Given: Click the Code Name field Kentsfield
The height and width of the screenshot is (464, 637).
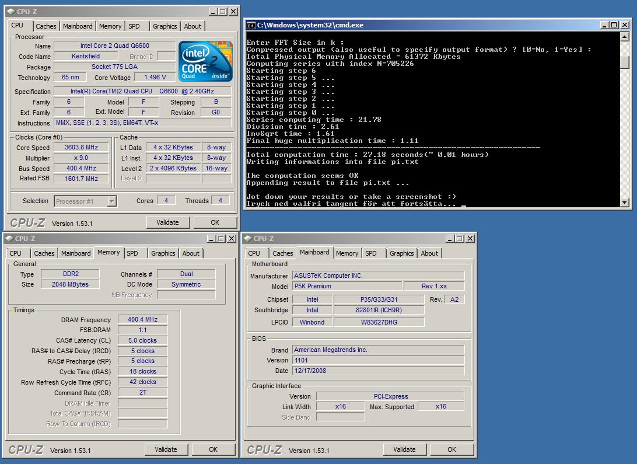Looking at the screenshot, I should coord(86,56).
